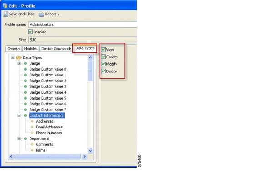This screenshot has height=171, width=262.
Task: Collapse the Data Types root node
Action: pos(13,57)
